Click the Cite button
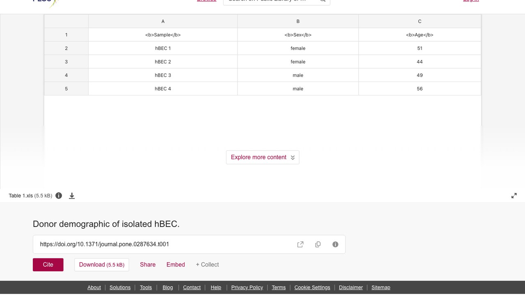 [x=48, y=265]
